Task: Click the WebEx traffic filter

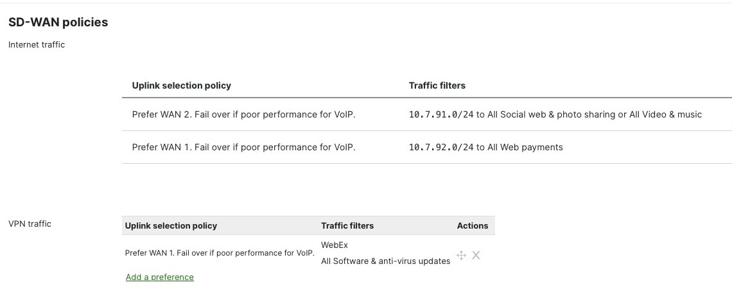Action: point(335,245)
